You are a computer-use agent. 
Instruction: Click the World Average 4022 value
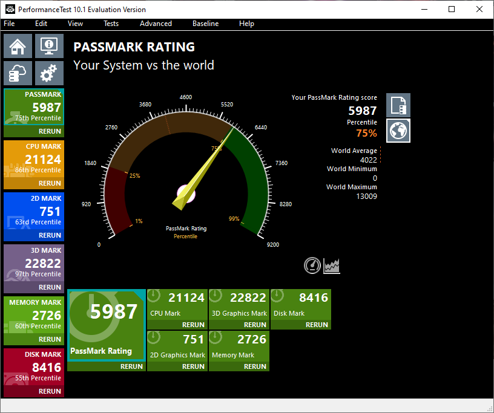point(368,160)
